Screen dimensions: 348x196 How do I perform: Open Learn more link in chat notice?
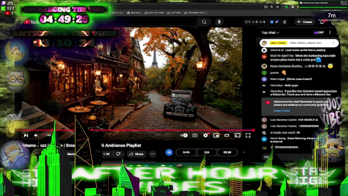click(x=282, y=111)
